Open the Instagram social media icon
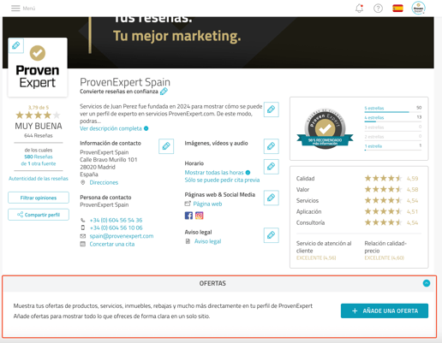This screenshot has width=442, height=343. coord(200,216)
